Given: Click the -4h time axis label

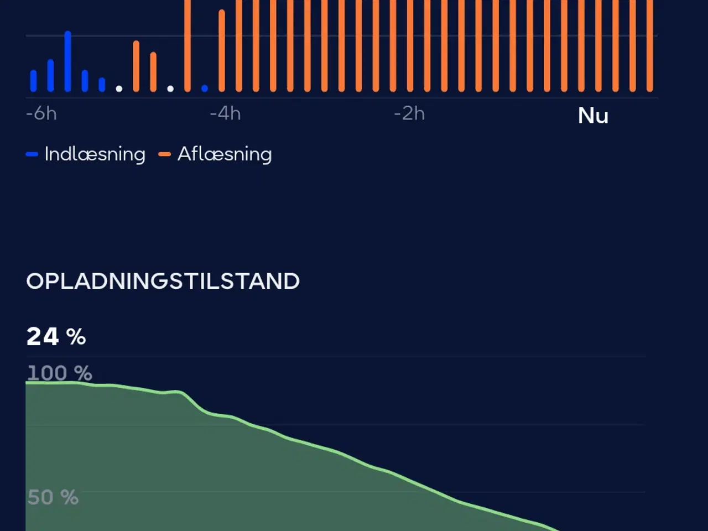Looking at the screenshot, I should tap(225, 114).
